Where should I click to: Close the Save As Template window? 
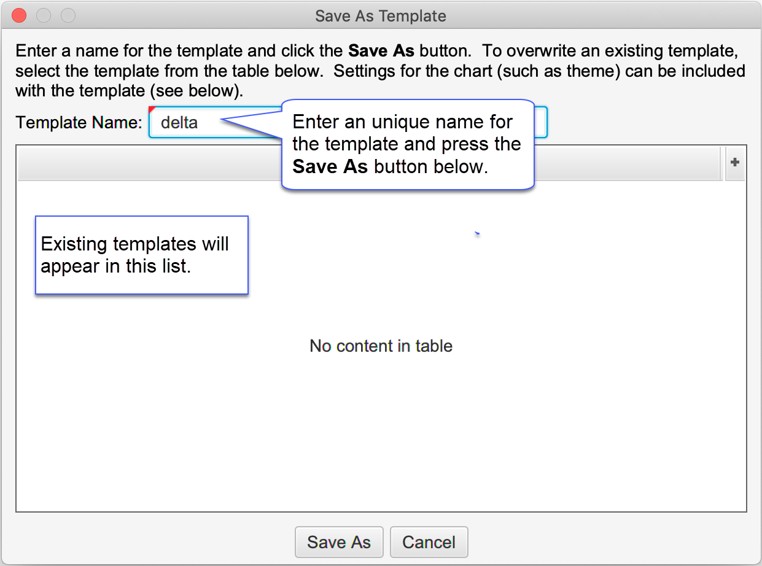point(19,15)
